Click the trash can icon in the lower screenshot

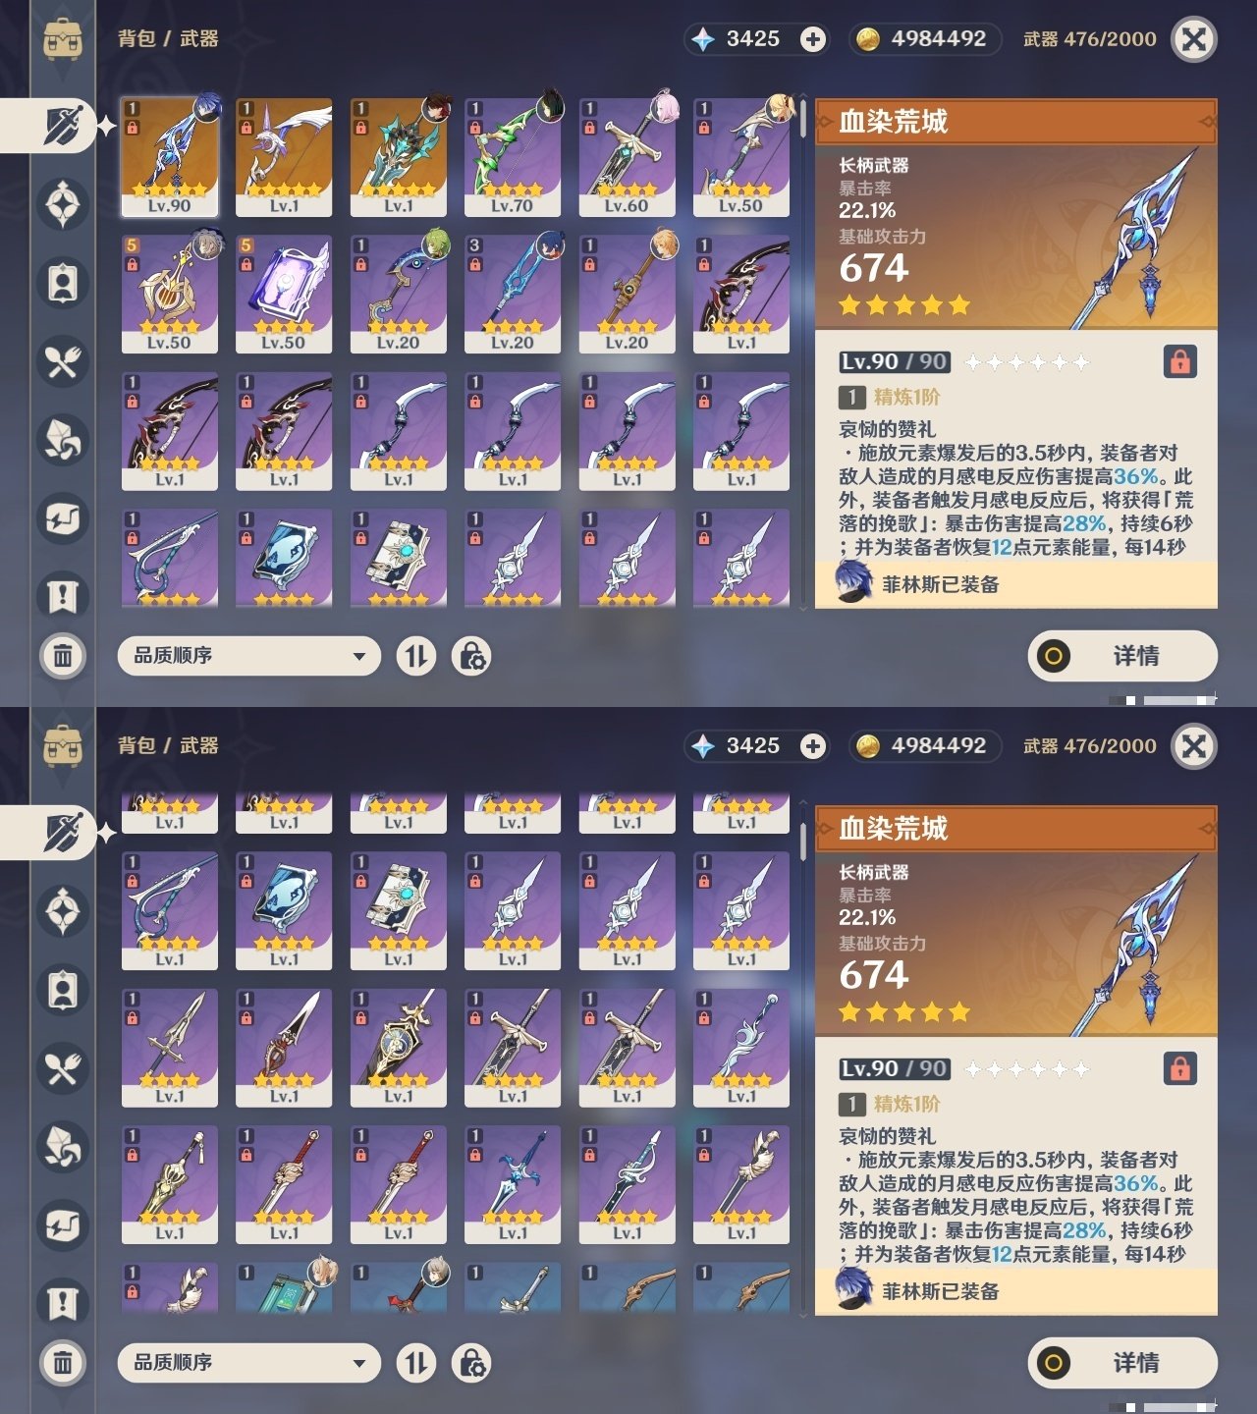(63, 1363)
